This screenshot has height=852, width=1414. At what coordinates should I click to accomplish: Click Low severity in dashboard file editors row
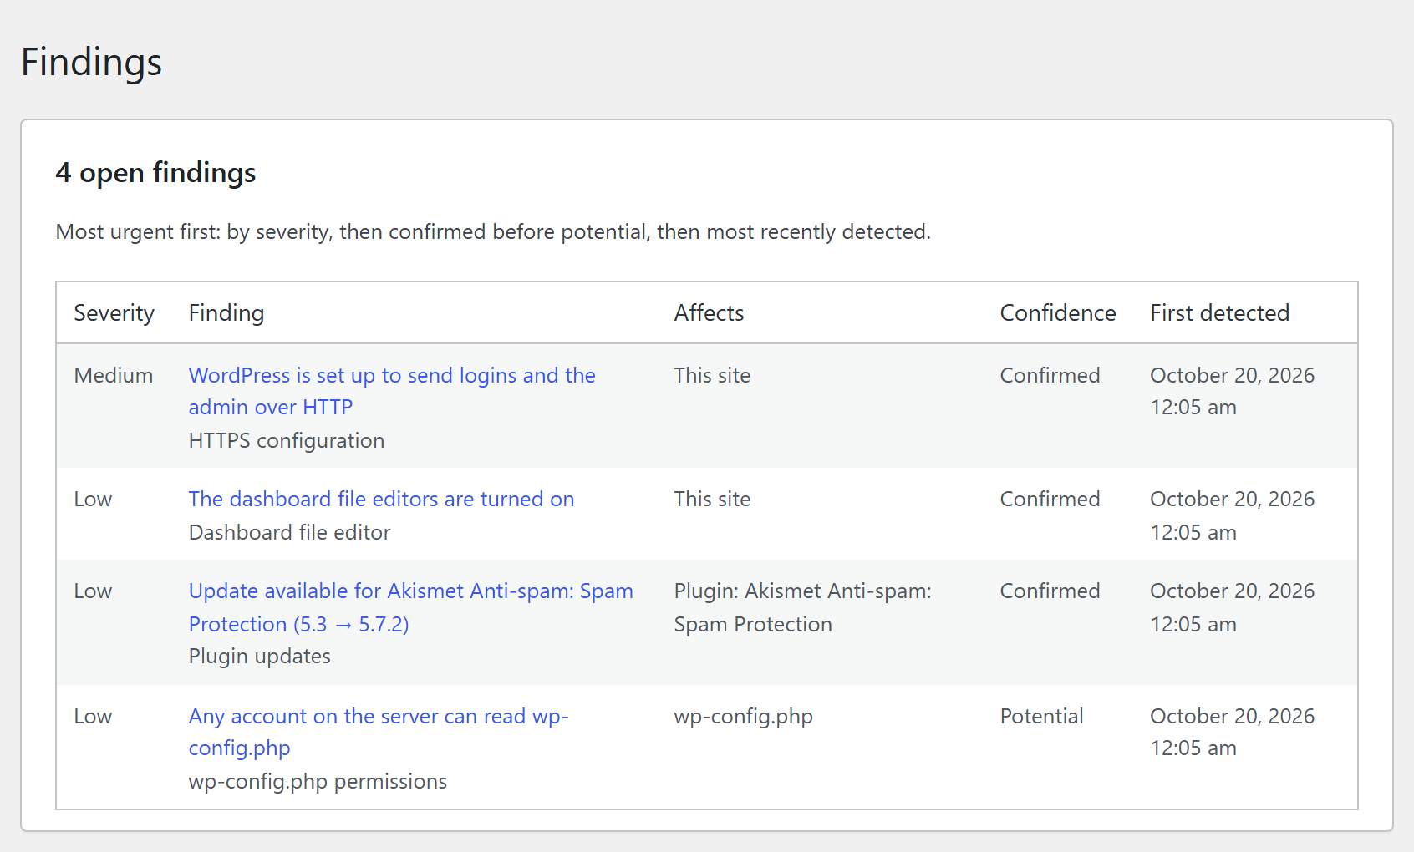pyautogui.click(x=93, y=499)
